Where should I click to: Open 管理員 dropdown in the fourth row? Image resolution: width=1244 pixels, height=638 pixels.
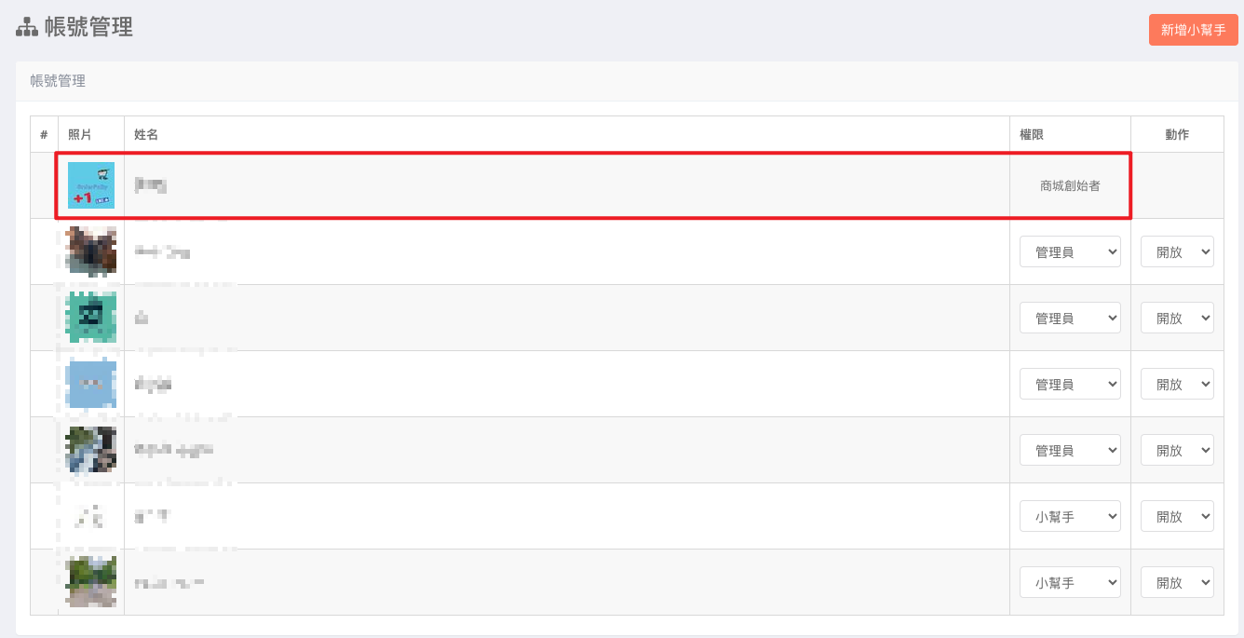(x=1070, y=385)
